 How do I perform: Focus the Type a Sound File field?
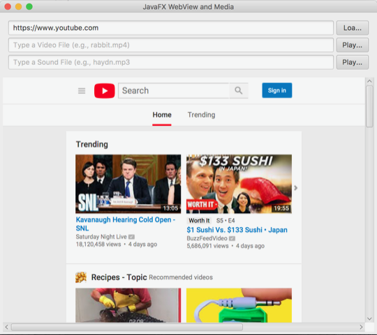pyautogui.click(x=171, y=63)
